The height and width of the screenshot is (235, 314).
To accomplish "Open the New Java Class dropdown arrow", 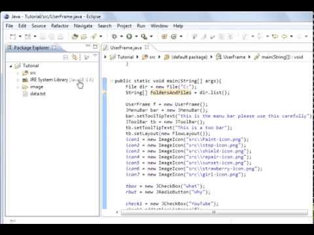I will pos(181,37).
